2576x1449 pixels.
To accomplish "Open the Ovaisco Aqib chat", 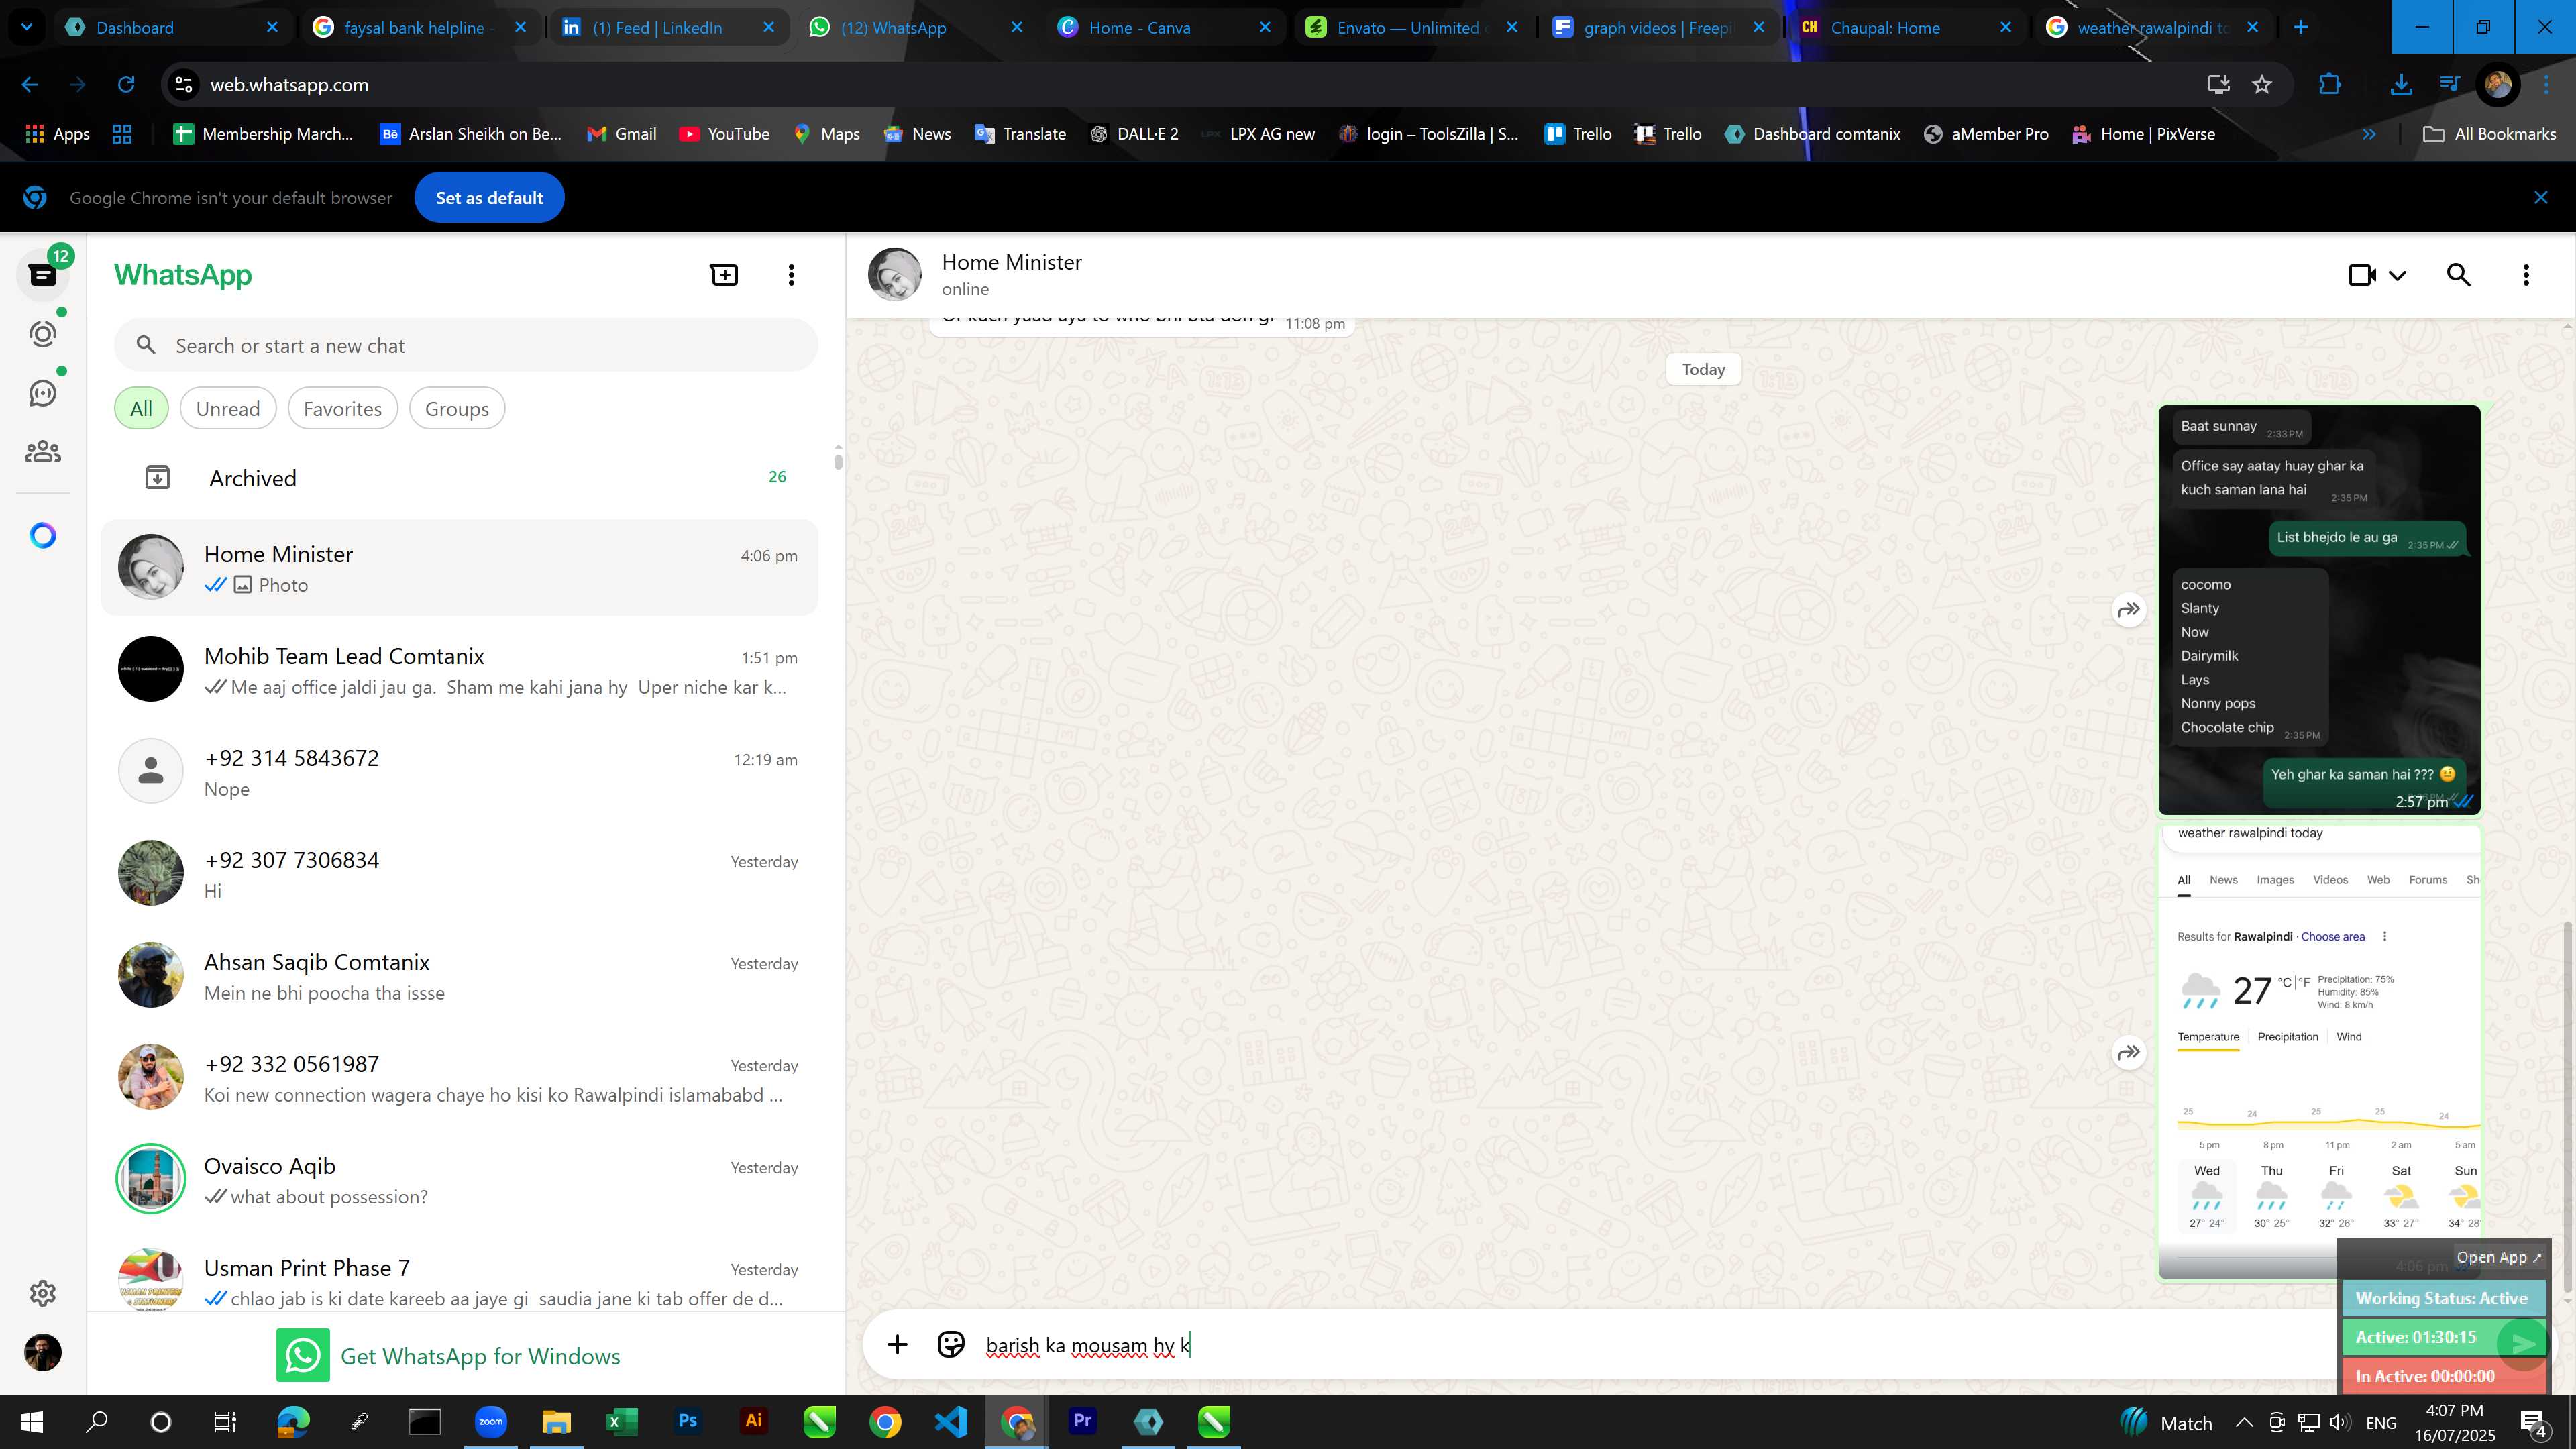I will pos(459,1179).
